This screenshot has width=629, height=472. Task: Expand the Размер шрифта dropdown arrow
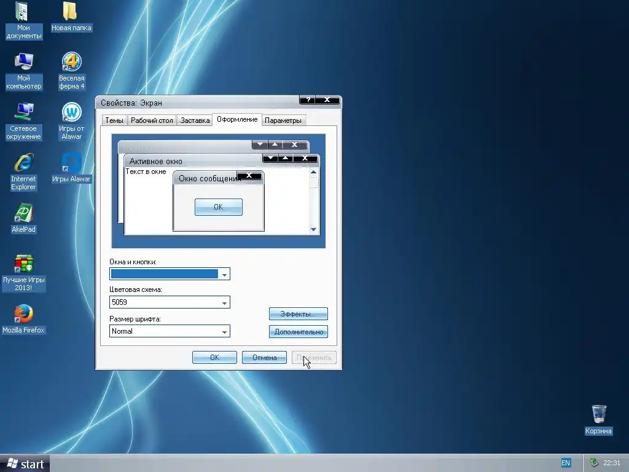pos(224,331)
